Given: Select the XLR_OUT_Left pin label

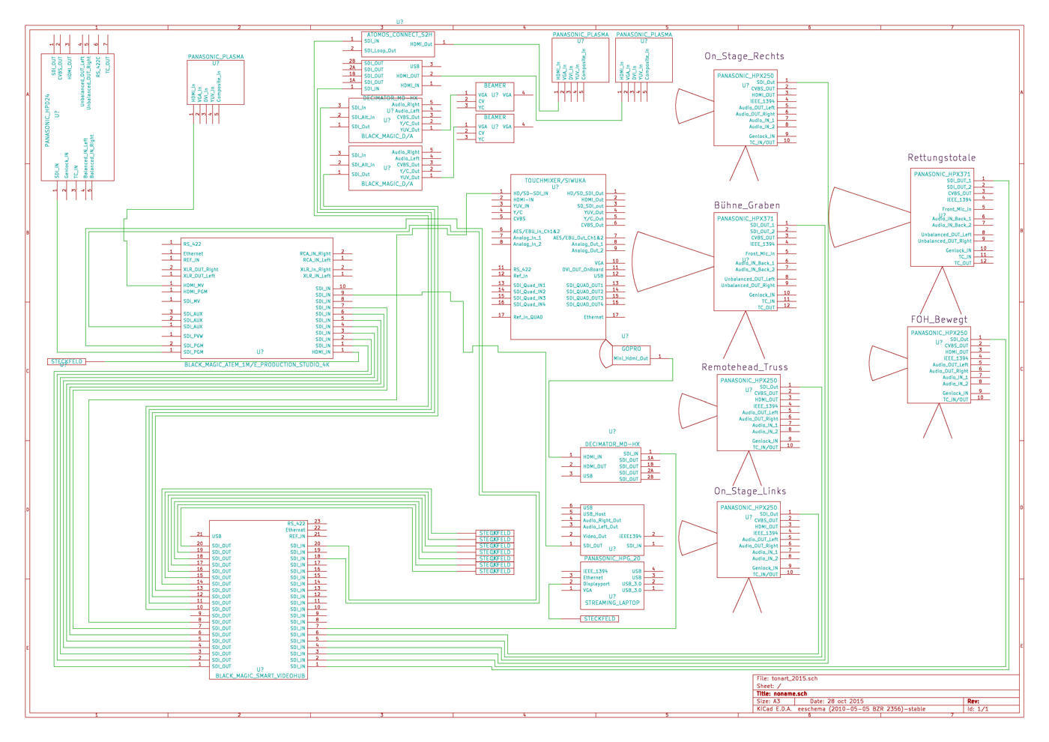Looking at the screenshot, I should point(199,276).
